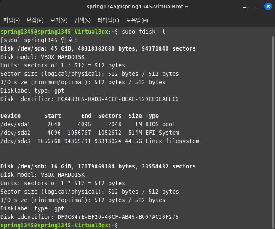Click the /dev/sda1 device row
Viewport: 275px width, 229px height.
[x=88, y=124]
